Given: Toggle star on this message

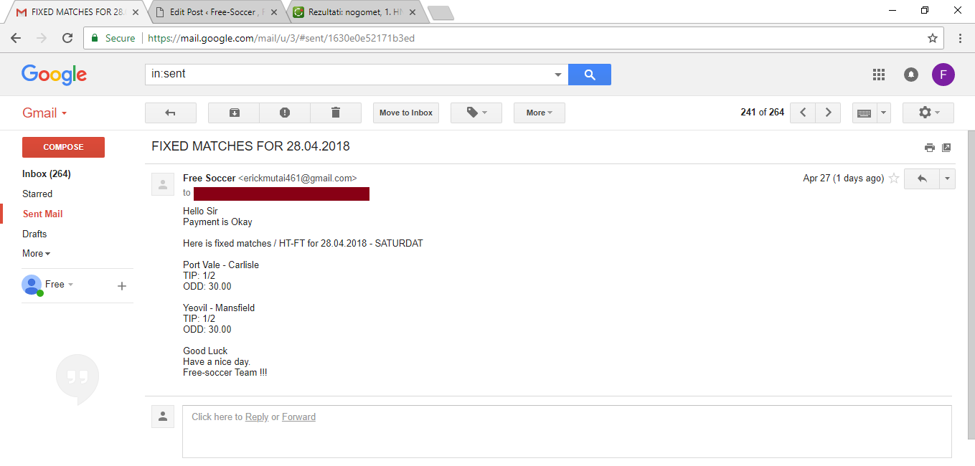Looking at the screenshot, I should [894, 179].
